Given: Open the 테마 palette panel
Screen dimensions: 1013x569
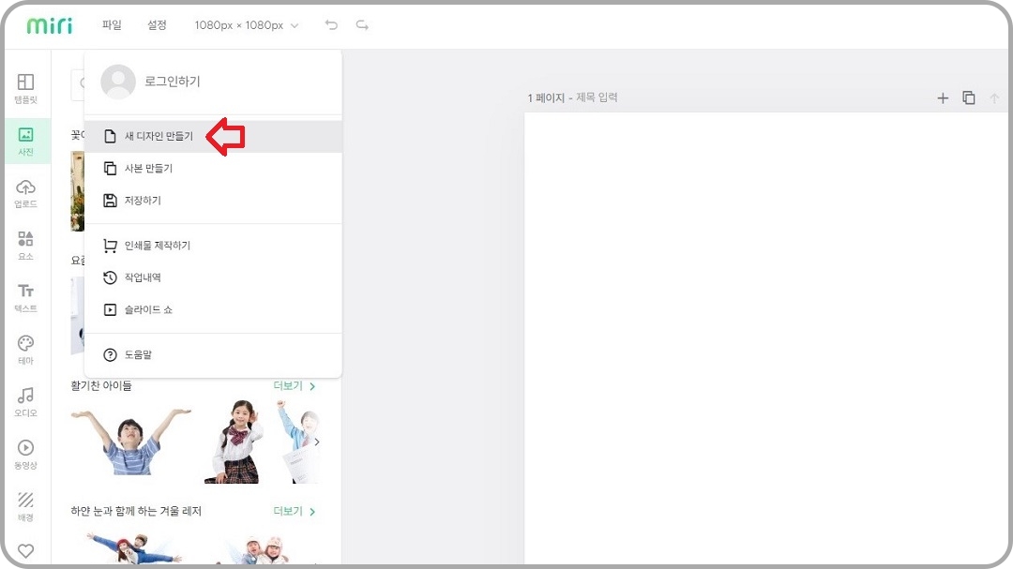Looking at the screenshot, I should 26,350.
